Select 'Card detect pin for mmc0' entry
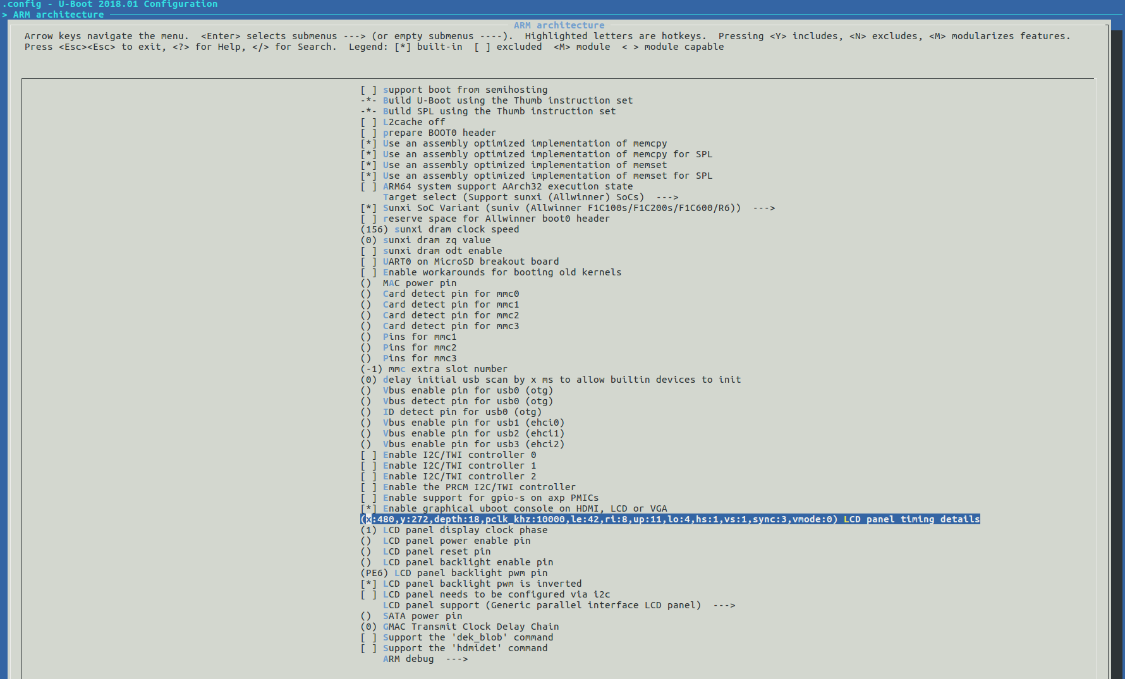Viewport: 1125px width, 679px height. 439,294
